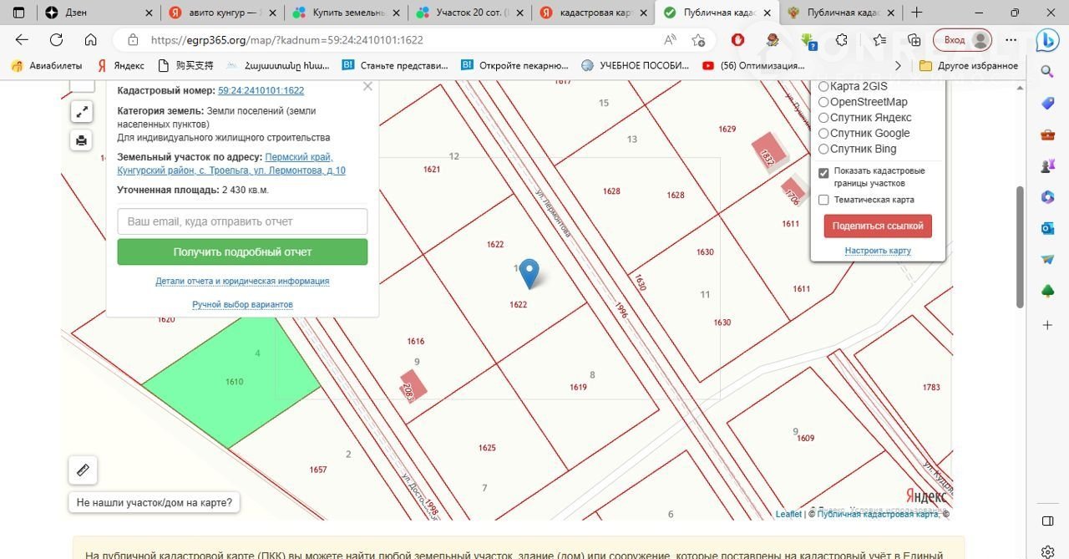Screen dimensions: 1069x559
Task: Switch to the авито кунгур tab
Action: click(221, 13)
